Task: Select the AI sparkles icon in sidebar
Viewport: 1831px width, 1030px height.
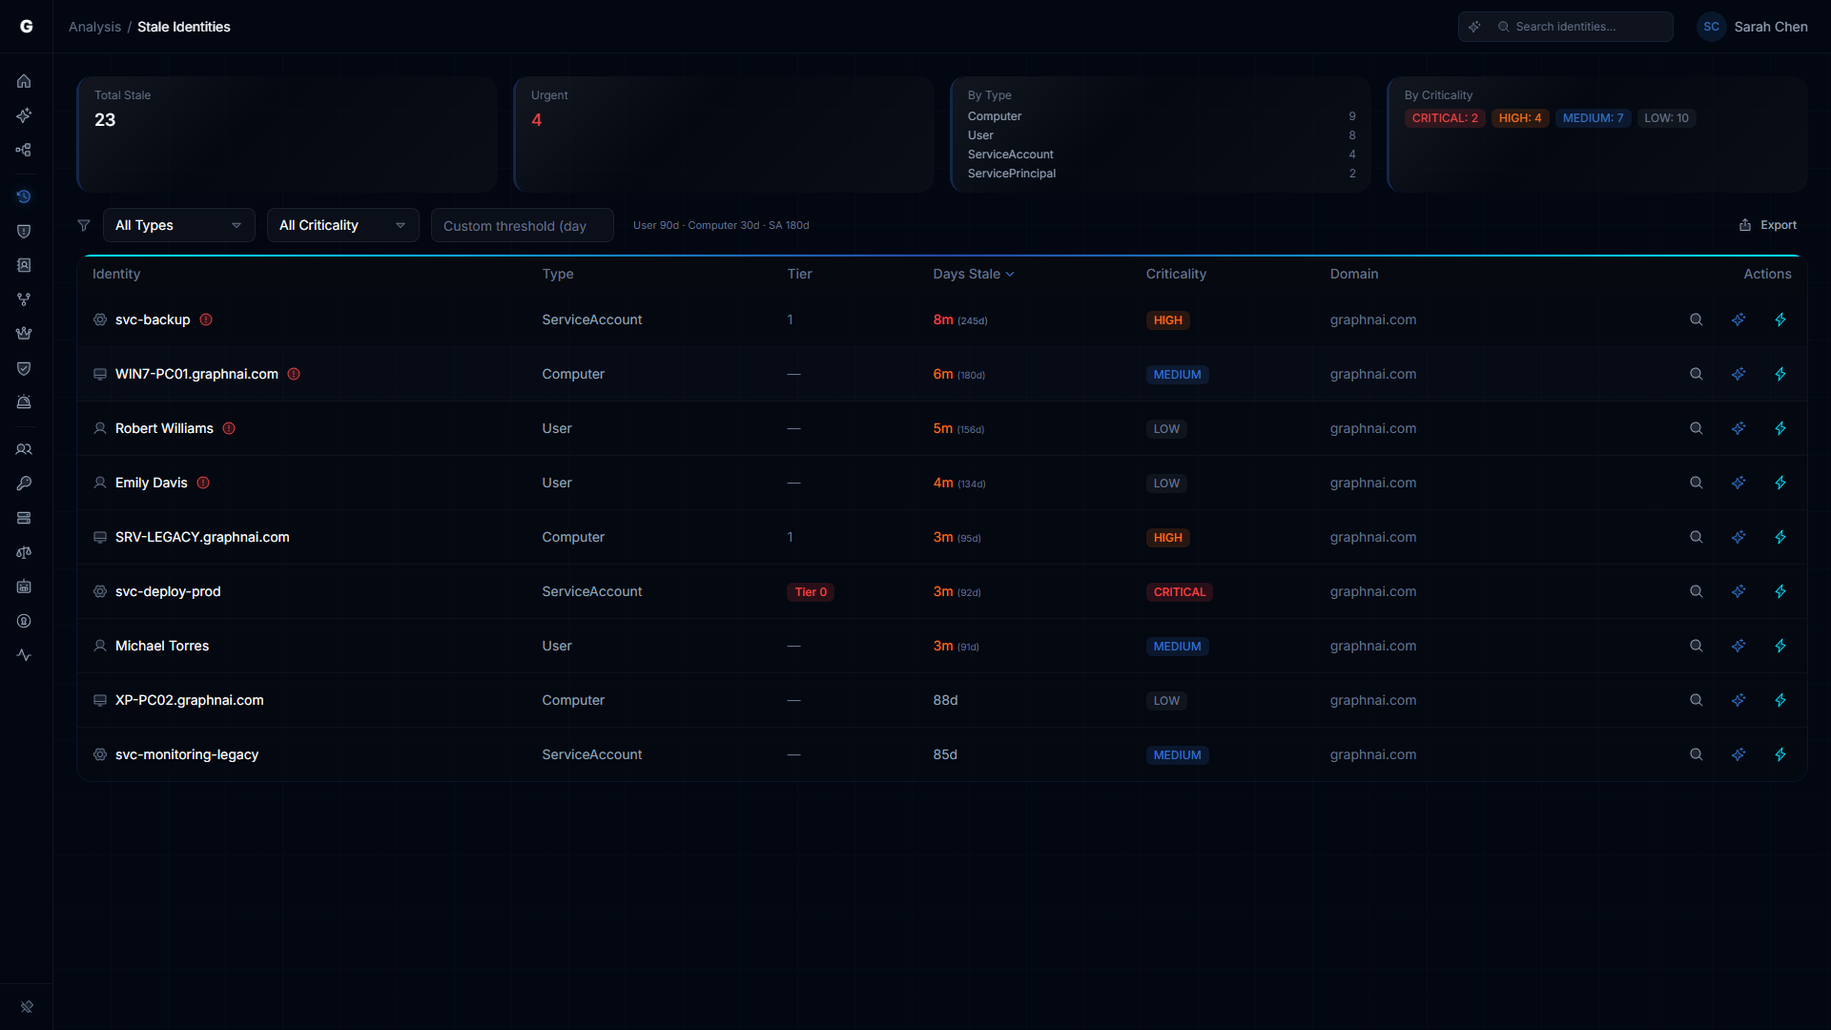Action: 24,115
